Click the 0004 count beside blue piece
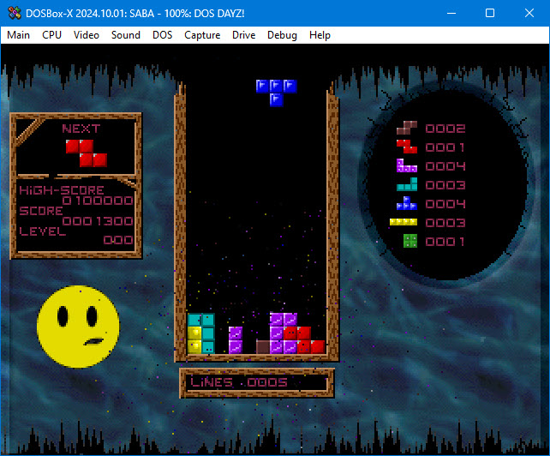The image size is (550, 456). [445, 204]
